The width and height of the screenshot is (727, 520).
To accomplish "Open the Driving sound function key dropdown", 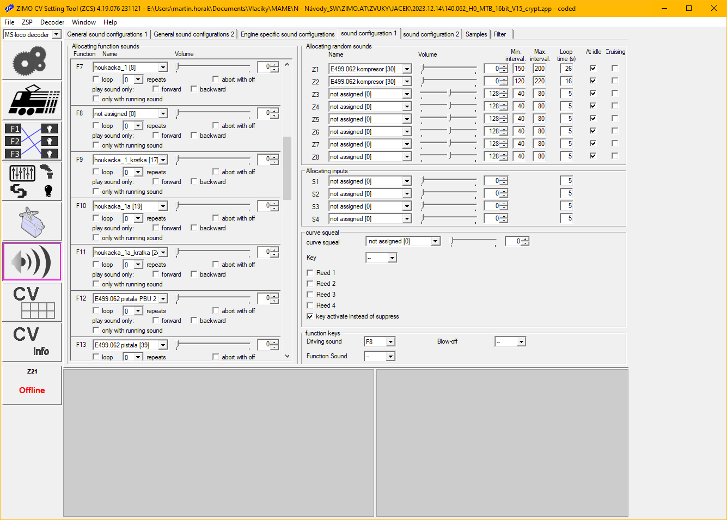I will (390, 342).
